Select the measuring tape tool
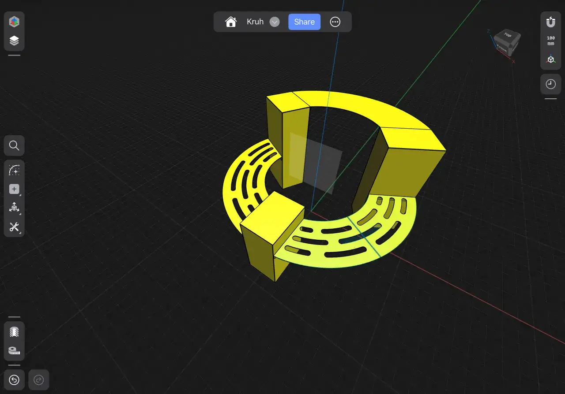 pos(14,351)
